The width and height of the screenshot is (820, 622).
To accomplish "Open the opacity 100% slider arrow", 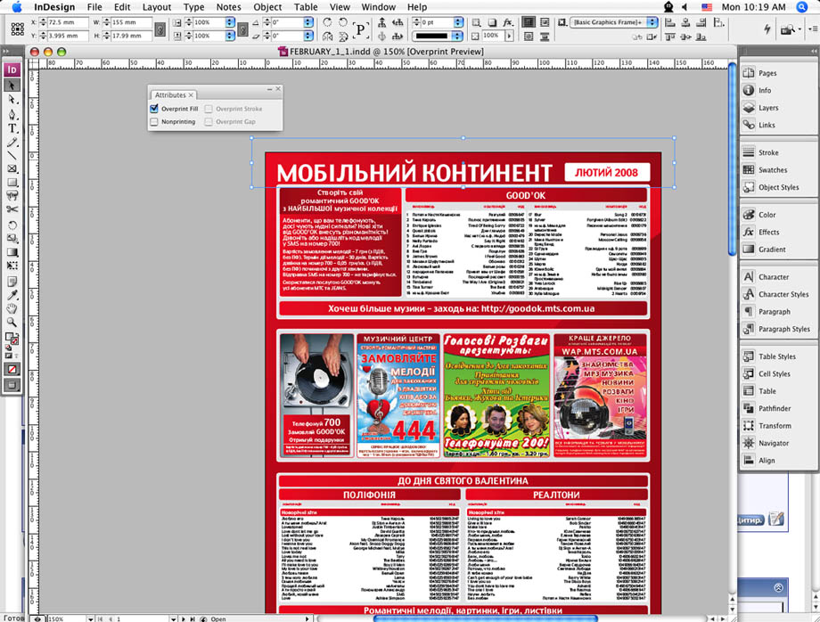I will (x=509, y=36).
